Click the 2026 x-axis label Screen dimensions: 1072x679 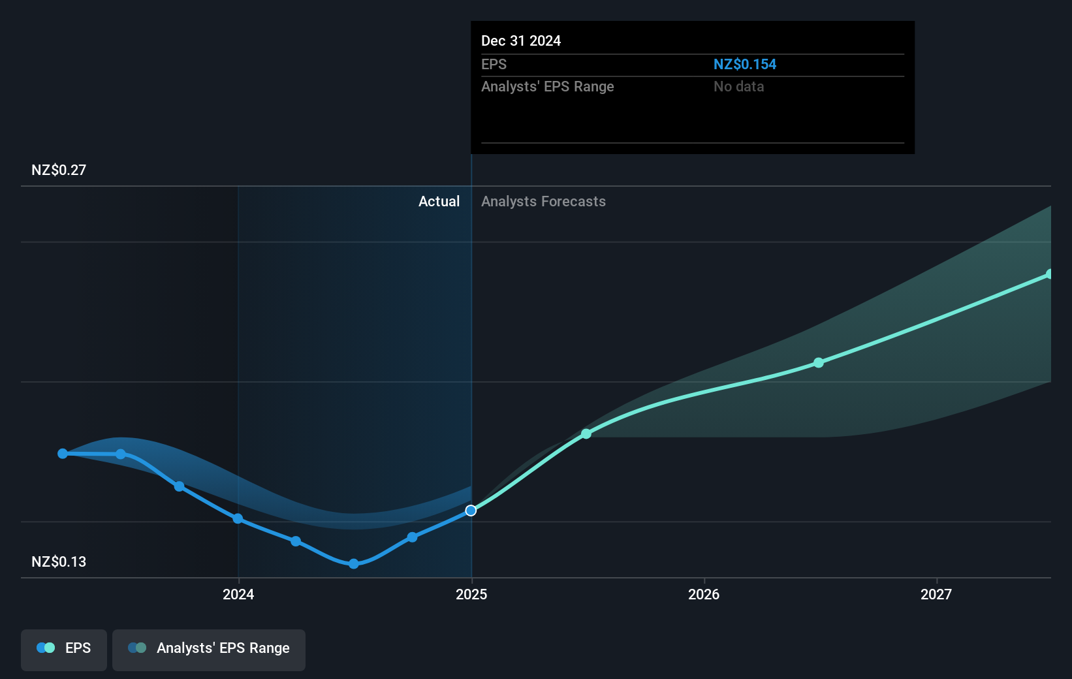tap(704, 594)
